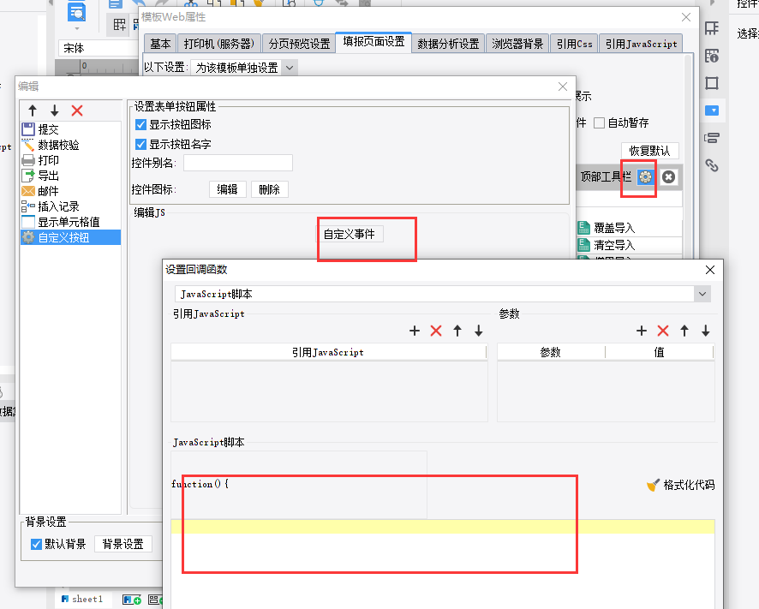Open the hyperlink chain icon in right sidebar
This screenshot has width=759, height=609.
(712, 165)
